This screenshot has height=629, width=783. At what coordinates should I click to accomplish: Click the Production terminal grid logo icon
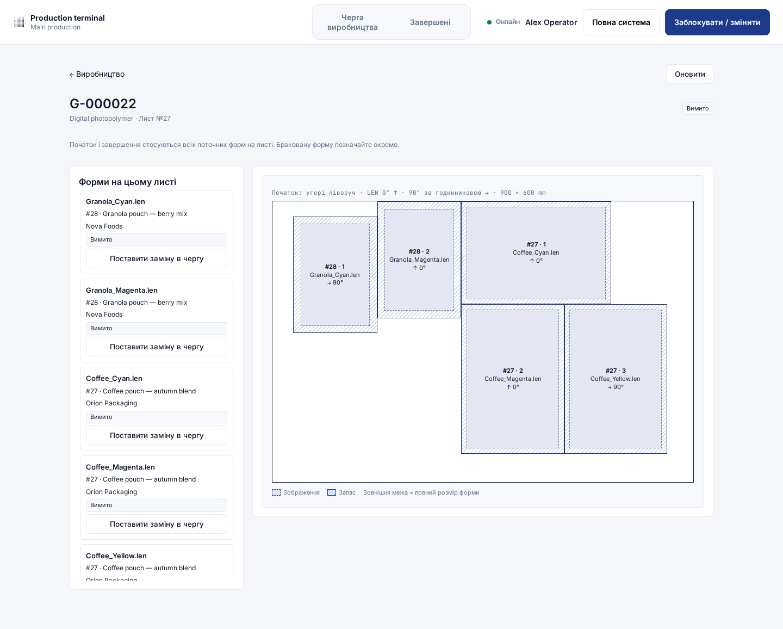pyautogui.click(x=19, y=22)
